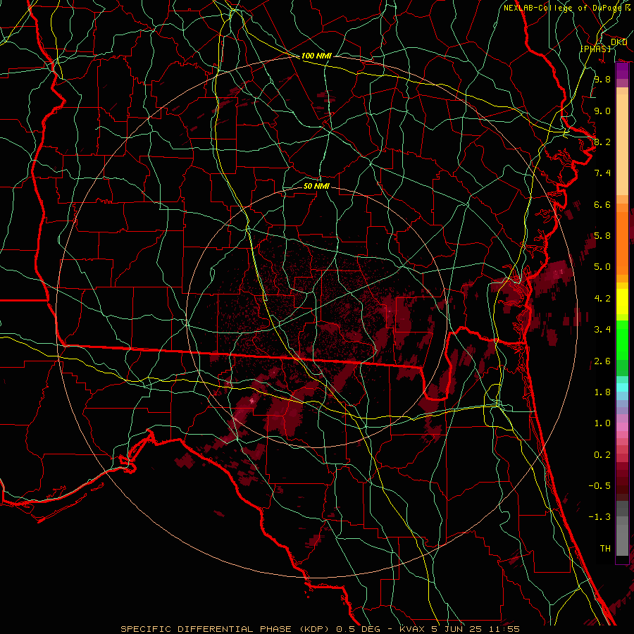
Task: Click the light peach color bar segment near 8.2
Action: [x=622, y=146]
